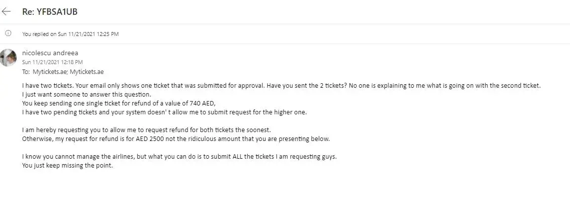570x208 pixels.
Task: Click the back arrow to leave the message
Action: coord(6,11)
